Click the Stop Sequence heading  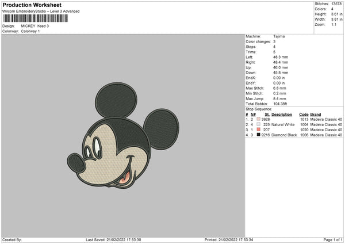click(x=259, y=109)
